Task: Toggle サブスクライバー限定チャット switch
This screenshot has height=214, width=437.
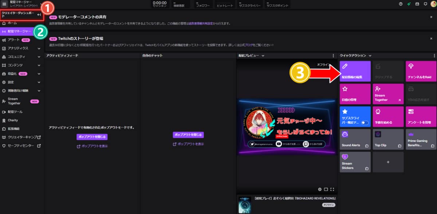Action: coord(365,123)
